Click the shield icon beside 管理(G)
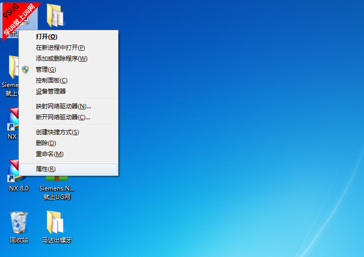364x257 pixels. point(25,69)
